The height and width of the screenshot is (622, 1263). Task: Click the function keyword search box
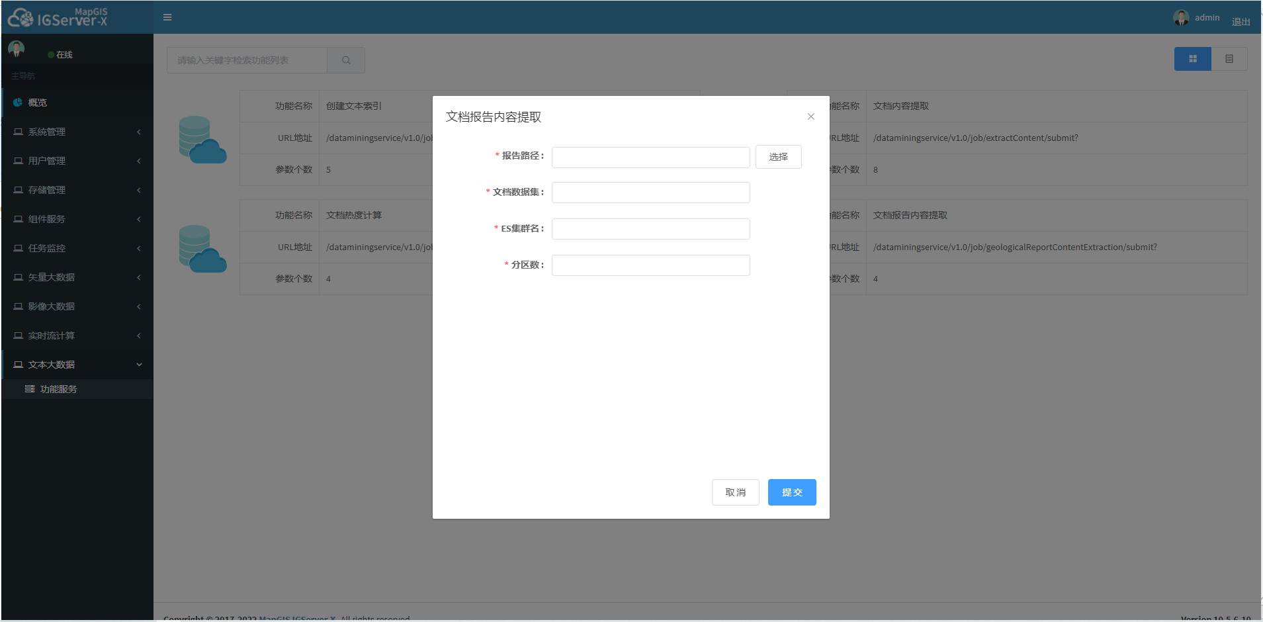247,60
